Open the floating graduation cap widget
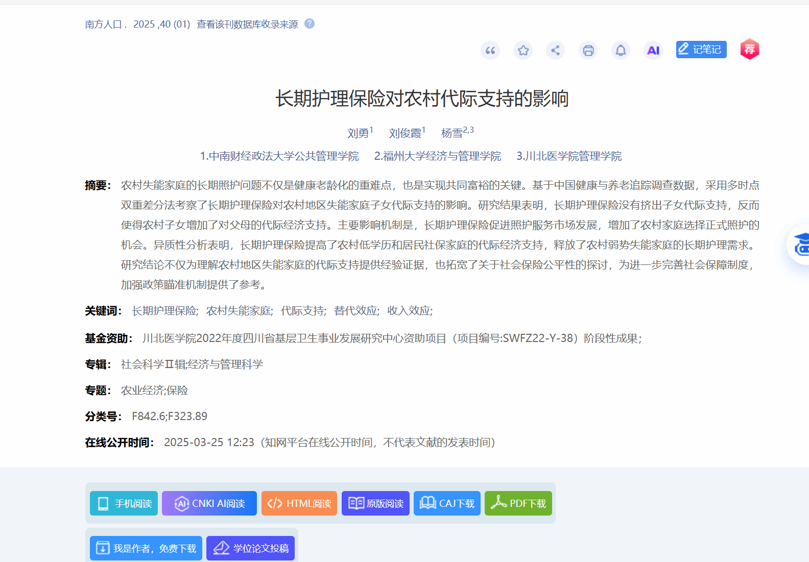This screenshot has width=809, height=562. point(800,245)
